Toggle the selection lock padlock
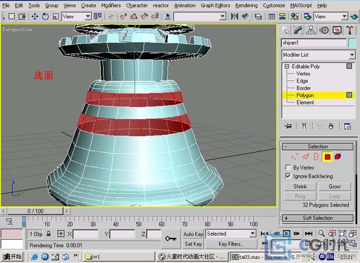The image size is (360, 263). pos(48,234)
